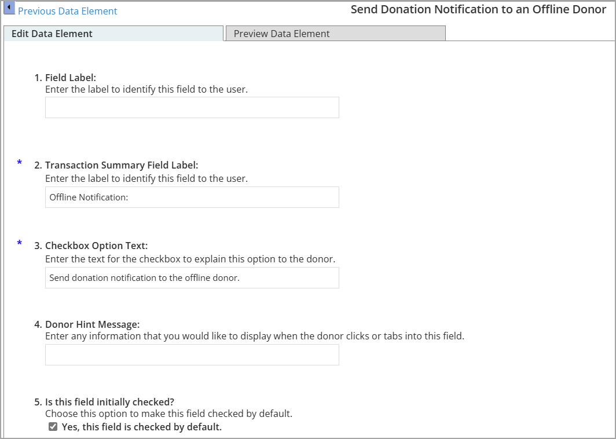
Task: Click the required asterisk beside Checkbox Option Text
Action: (x=19, y=243)
